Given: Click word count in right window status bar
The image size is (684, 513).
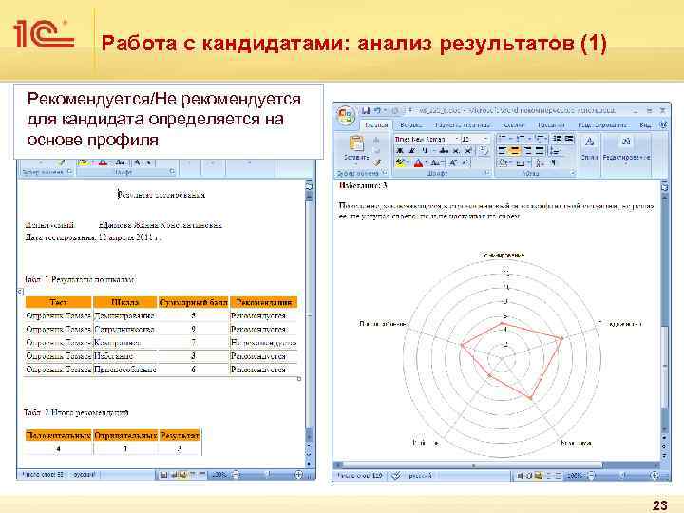Looking at the screenshot, I should (359, 476).
